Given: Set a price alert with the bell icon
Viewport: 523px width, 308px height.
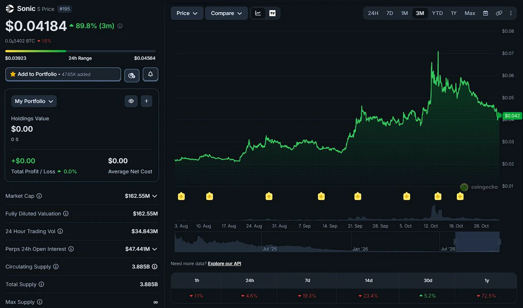Looking at the screenshot, I should 150,74.
